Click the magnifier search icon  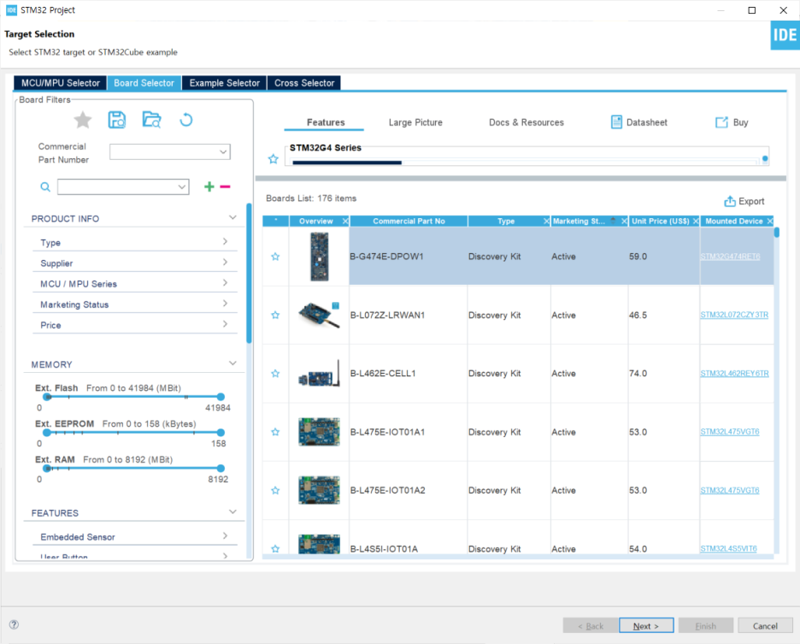(45, 187)
